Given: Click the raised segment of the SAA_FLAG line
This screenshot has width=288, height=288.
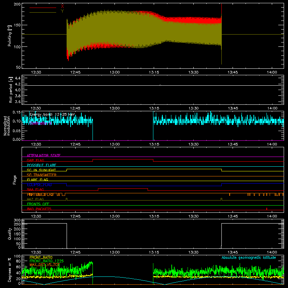Looking at the screenshot, I should pyautogui.click(x=123, y=188).
